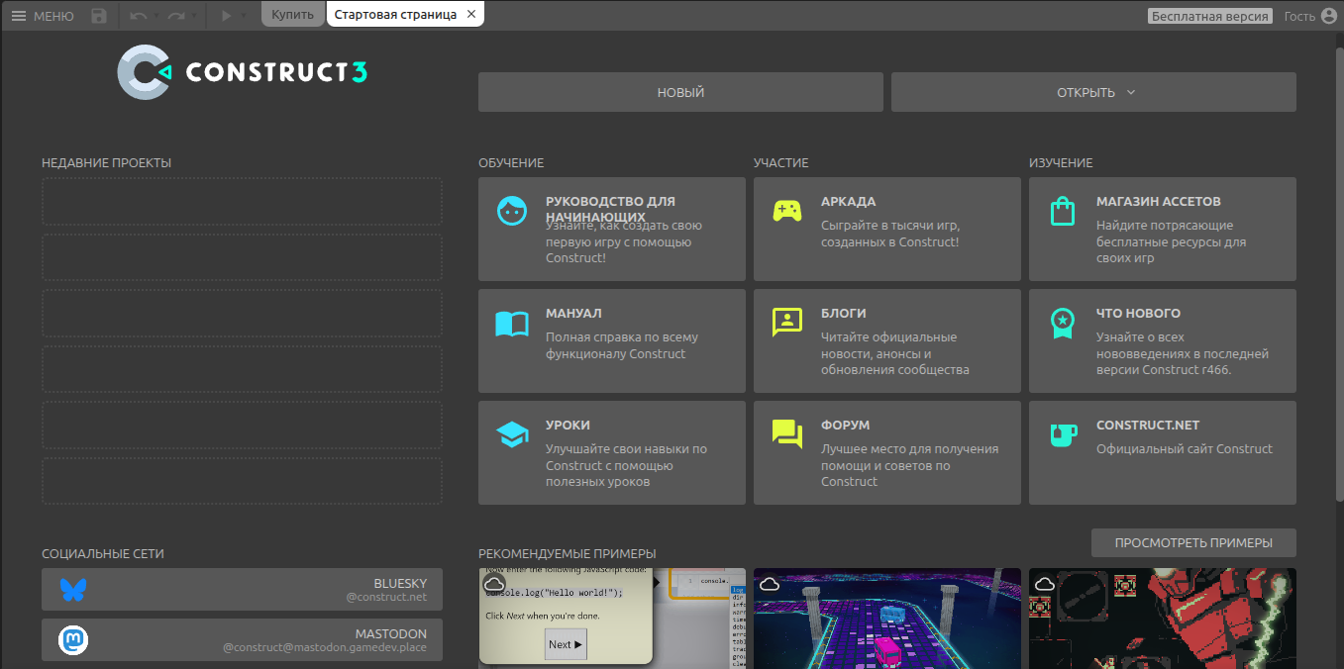Click the ПРОСМОТРЕТЬ ПРИМЕРЫ button
1344x669 pixels.
coord(1192,542)
